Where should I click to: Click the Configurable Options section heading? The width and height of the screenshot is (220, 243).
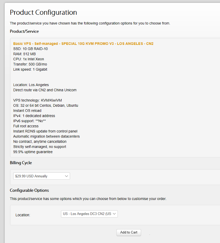[x=29, y=191]
